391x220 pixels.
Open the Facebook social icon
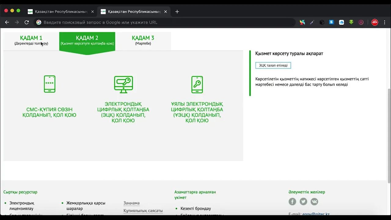[x=292, y=201]
